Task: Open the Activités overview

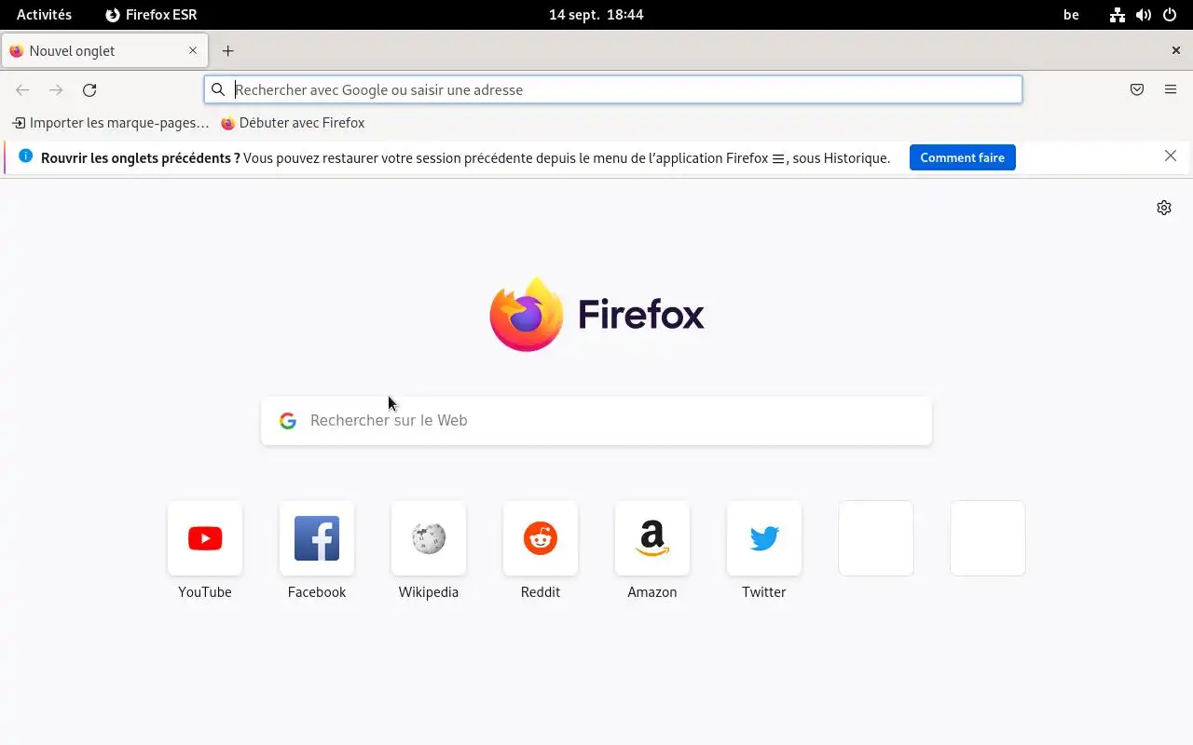Action: 44,15
